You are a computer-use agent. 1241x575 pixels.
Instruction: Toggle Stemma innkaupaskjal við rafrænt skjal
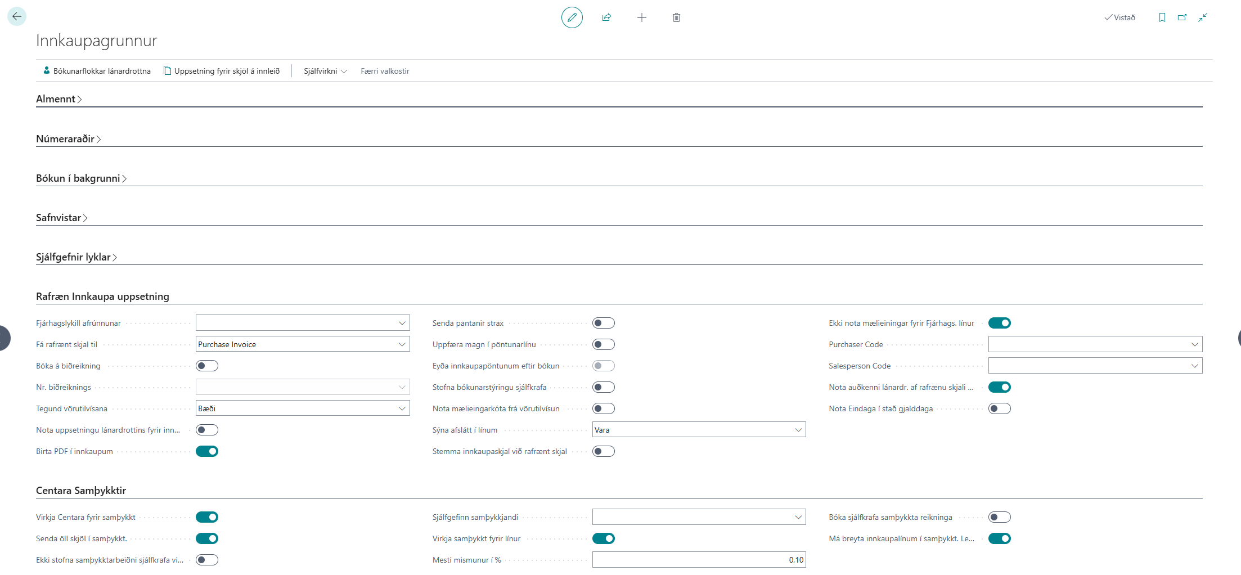603,451
